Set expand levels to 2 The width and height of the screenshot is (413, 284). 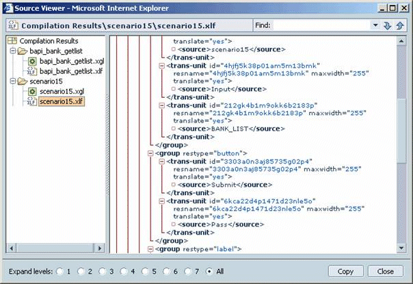pyautogui.click(x=81, y=272)
